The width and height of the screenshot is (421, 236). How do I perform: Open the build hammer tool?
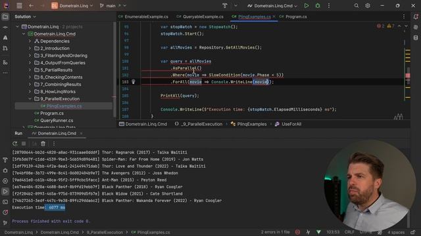[x=225, y=6]
